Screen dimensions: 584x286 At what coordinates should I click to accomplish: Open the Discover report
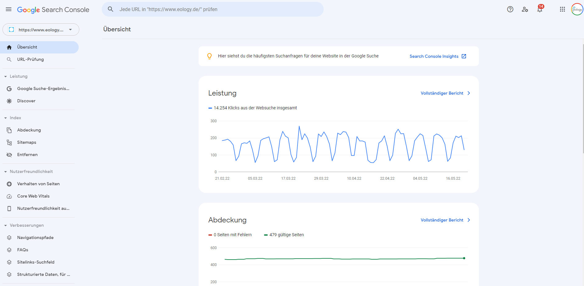click(x=39, y=101)
